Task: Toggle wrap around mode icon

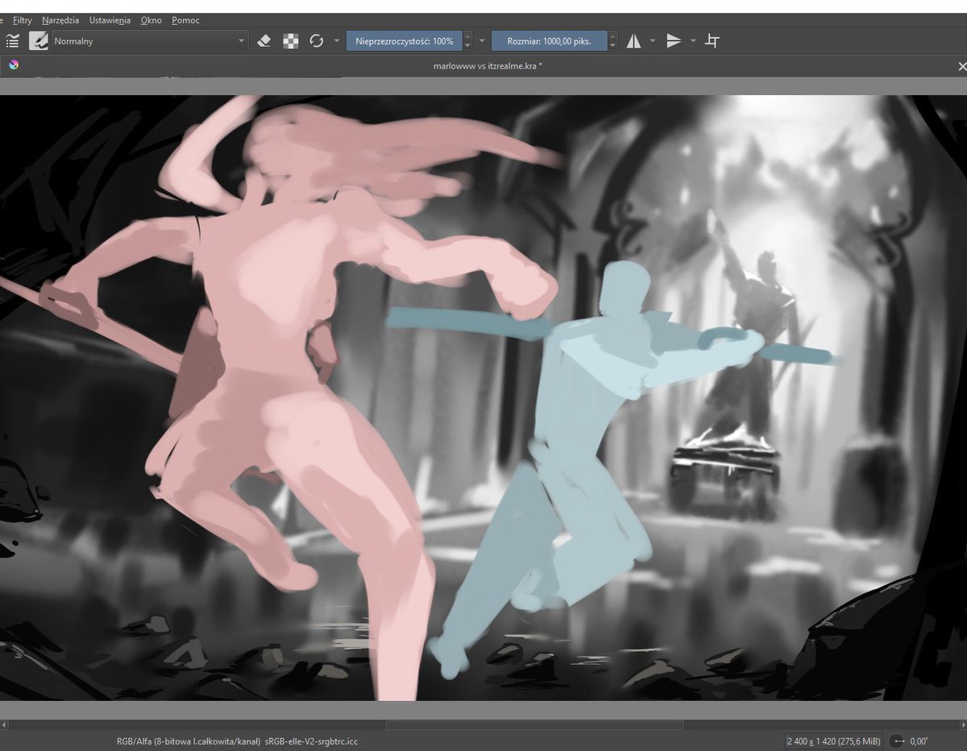Action: (712, 41)
